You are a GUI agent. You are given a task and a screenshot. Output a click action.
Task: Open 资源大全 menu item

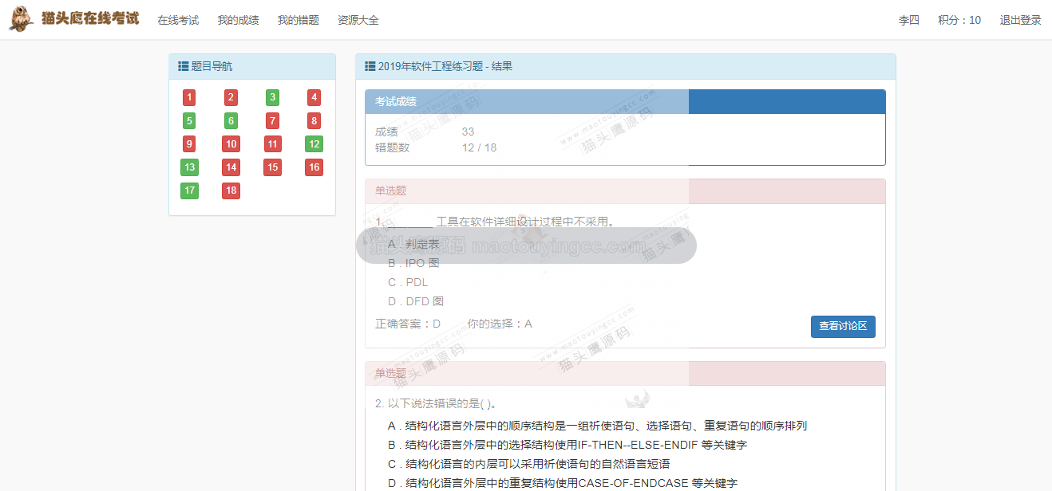358,20
